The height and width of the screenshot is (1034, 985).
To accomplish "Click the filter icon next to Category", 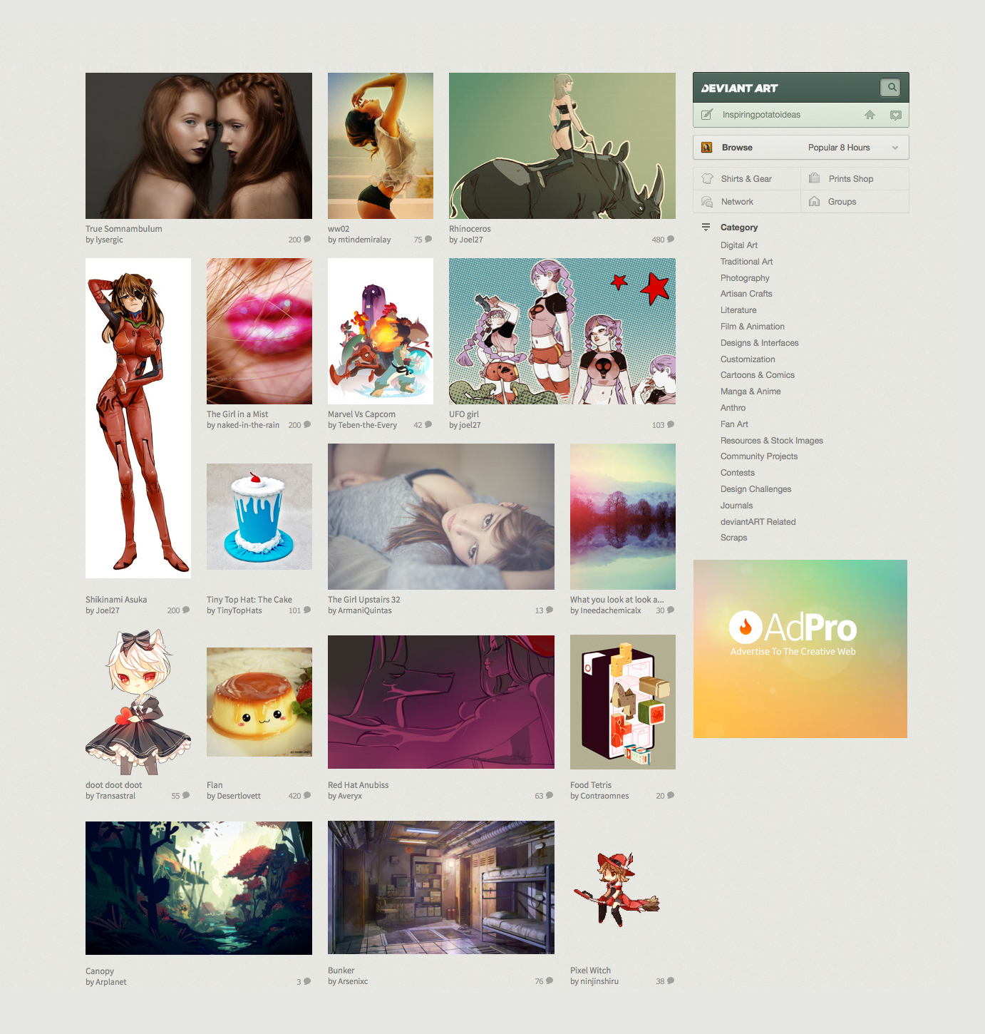I will tap(705, 227).
